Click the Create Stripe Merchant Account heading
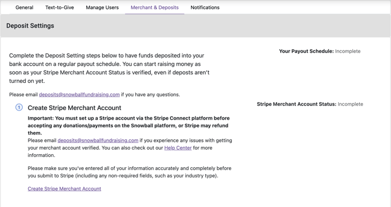The height and width of the screenshot is (207, 391). 74,108
